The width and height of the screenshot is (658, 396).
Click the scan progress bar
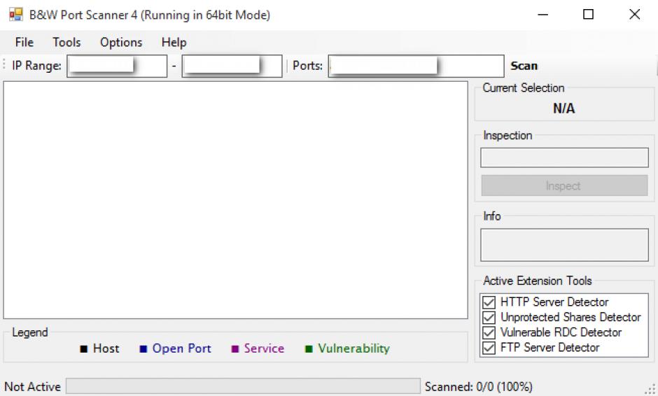coord(243,386)
